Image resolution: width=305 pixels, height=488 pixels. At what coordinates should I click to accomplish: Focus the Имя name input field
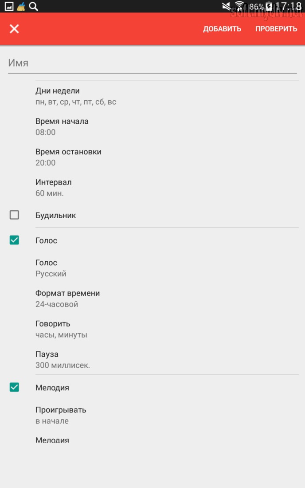point(152,63)
